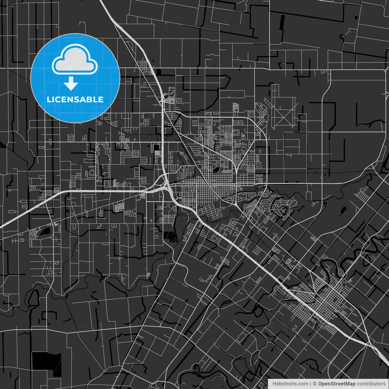Viewport: 389px width, 389px height.
Task: Click the small black pond north of downtown
Action: (x=216, y=170)
